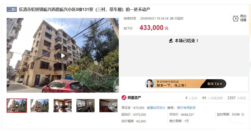Select the fourth kitchen thumbnail
Image resolution: width=251 pixels, height=131 pixels.
tap(85, 106)
